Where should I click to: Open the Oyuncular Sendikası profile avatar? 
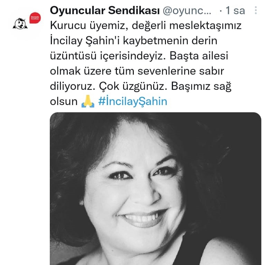(27, 21)
